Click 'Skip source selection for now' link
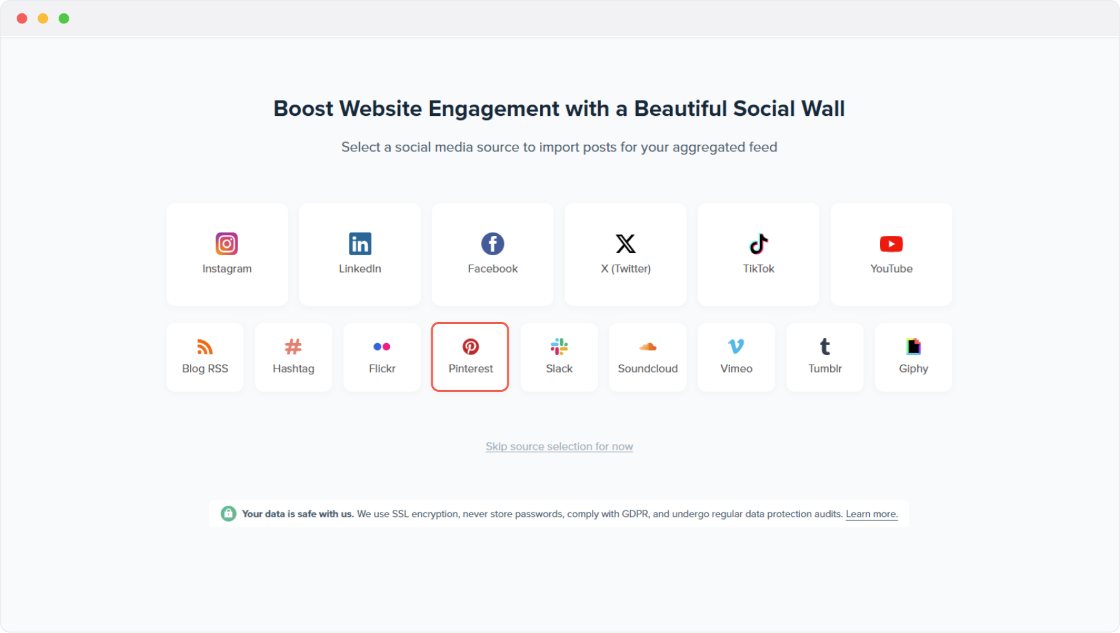1120x633 pixels. (559, 446)
